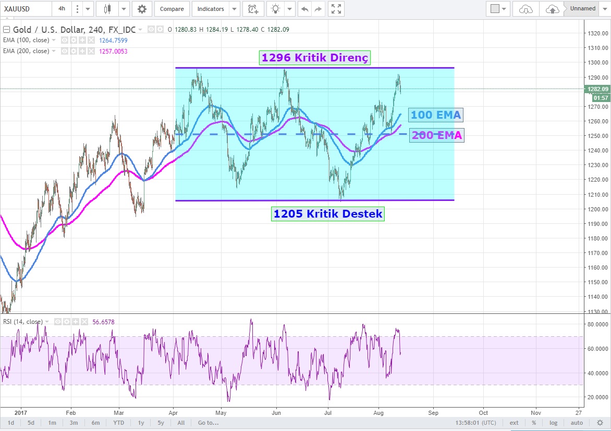Expand the Gold / U.S. Dollar title dropdown

pos(140,30)
